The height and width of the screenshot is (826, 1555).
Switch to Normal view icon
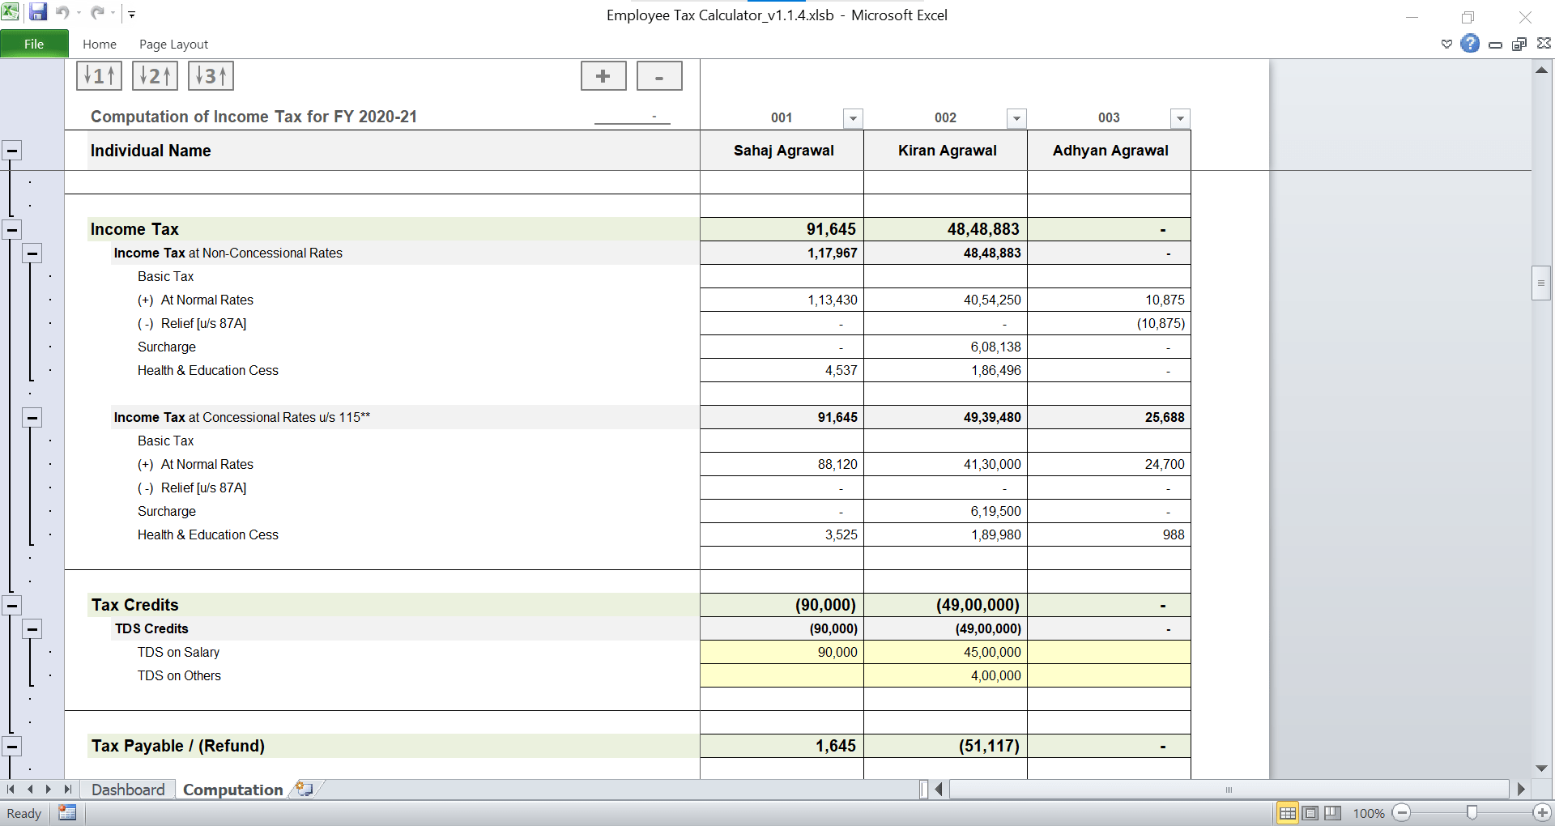[1287, 813]
